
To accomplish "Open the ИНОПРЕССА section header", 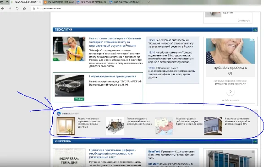I will (x=63, y=141).
